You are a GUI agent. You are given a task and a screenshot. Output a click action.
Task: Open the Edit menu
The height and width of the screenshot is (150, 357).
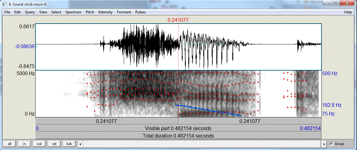click(17, 12)
